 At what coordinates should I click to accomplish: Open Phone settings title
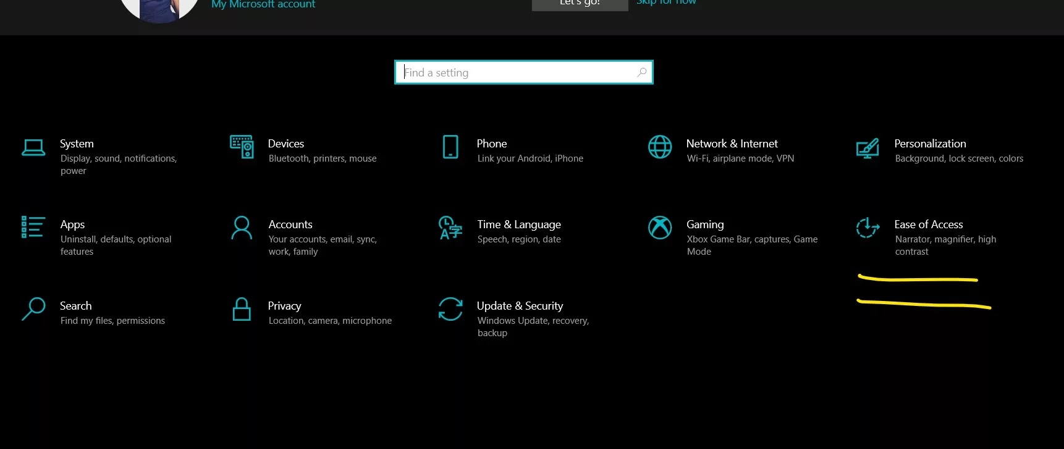click(492, 144)
